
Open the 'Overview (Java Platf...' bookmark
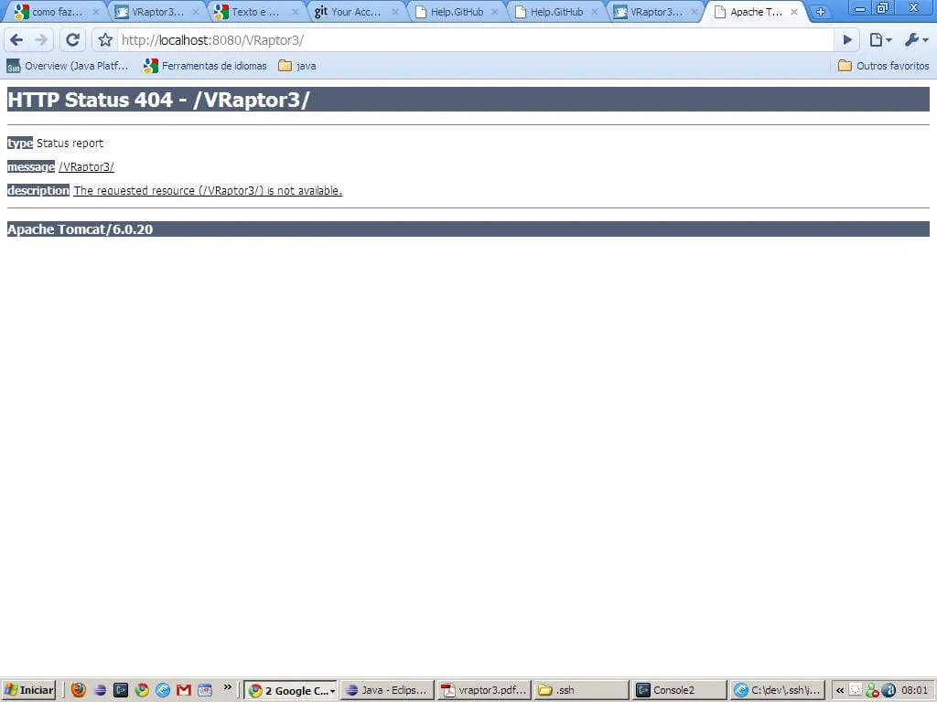[68, 66]
